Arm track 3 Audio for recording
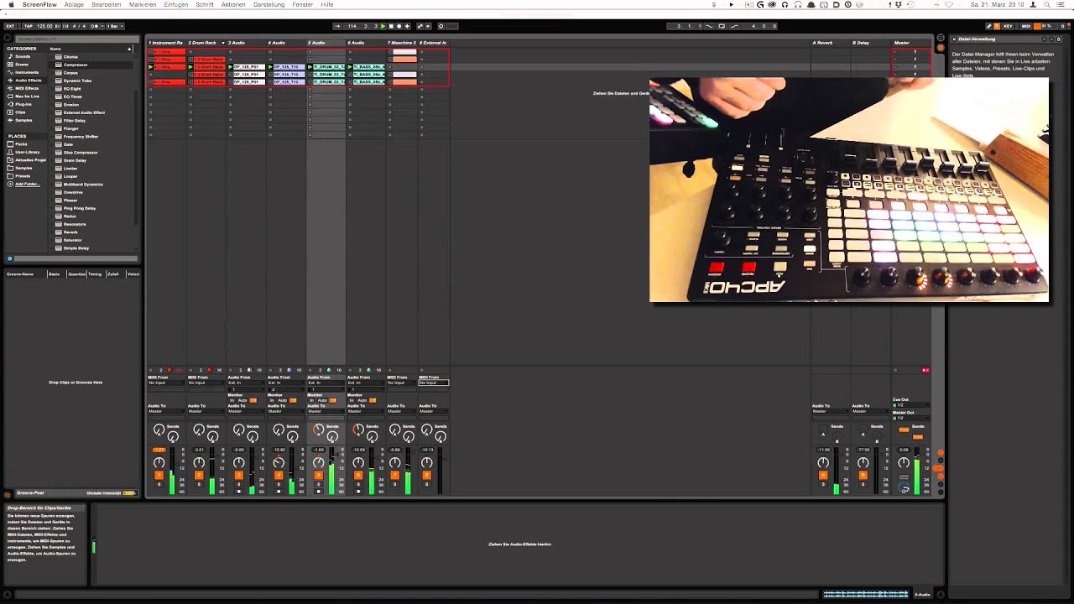This screenshot has height=604, width=1074. 238,492
